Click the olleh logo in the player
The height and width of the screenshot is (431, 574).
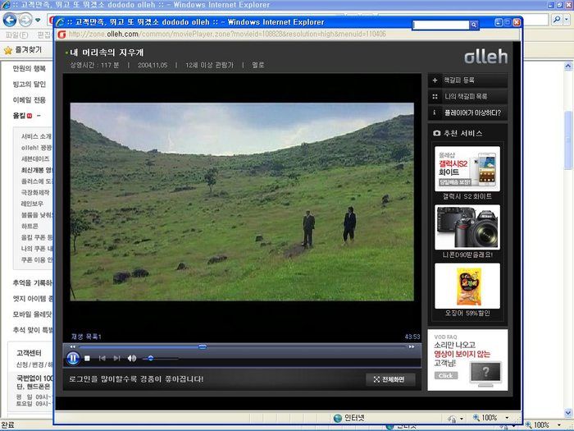point(485,57)
